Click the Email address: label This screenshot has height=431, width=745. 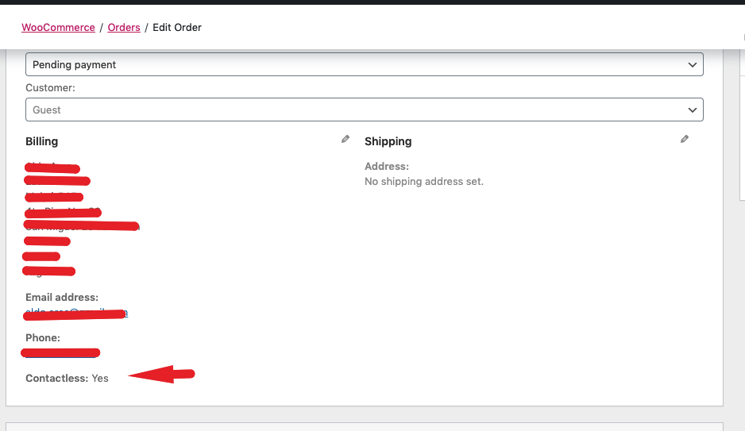[x=62, y=297]
